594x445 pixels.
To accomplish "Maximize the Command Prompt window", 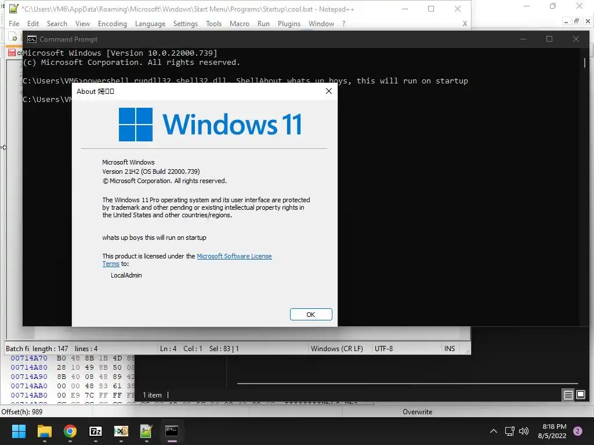I will pos(549,39).
